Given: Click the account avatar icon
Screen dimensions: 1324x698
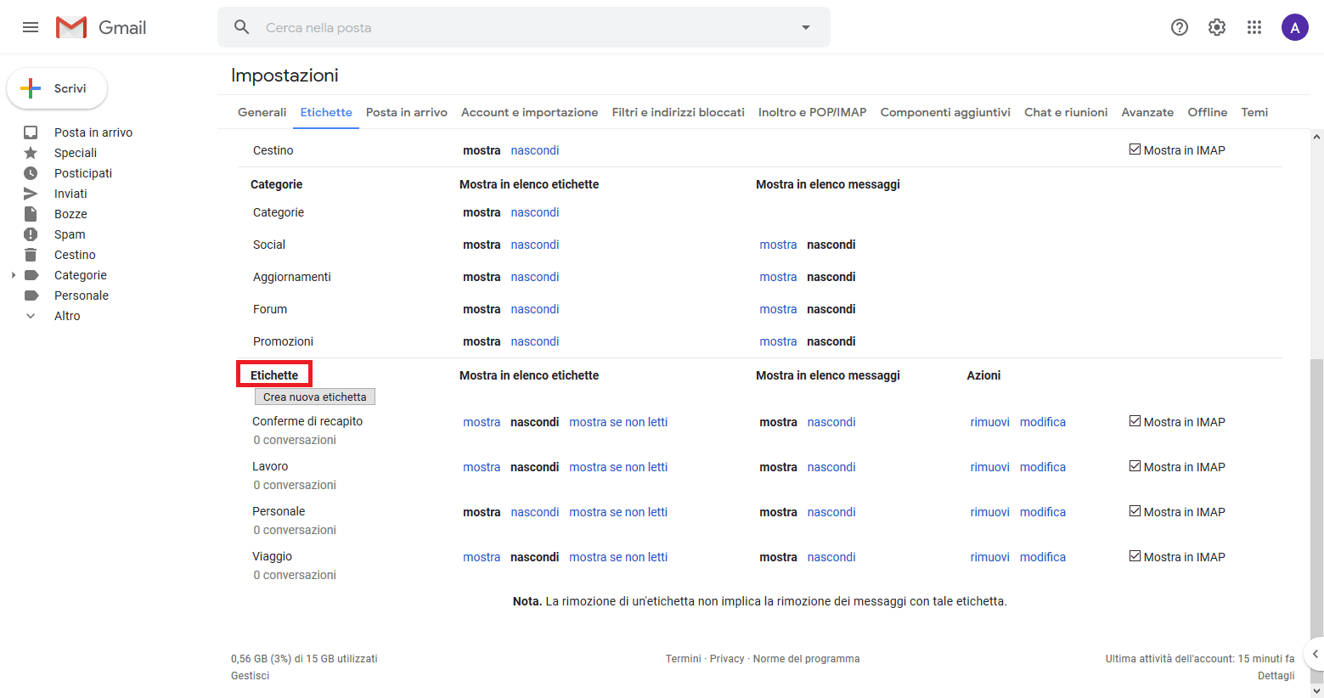Looking at the screenshot, I should [1294, 27].
